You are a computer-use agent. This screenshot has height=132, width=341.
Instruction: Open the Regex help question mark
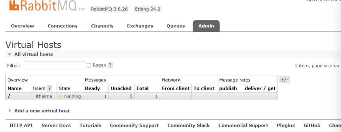[x=110, y=65]
